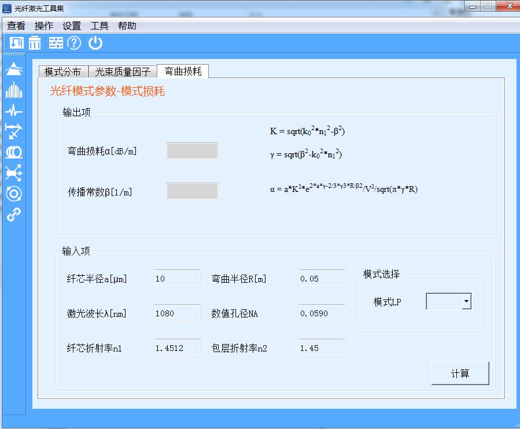520x429 pixels.
Task: Open the combiner splitter sidebar tool
Action: coord(14,173)
